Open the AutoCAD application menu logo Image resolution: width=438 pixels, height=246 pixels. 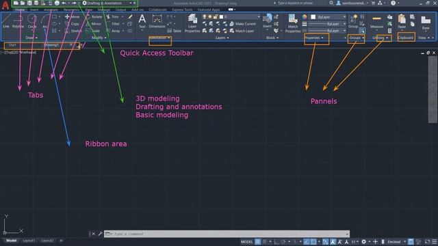5,5
